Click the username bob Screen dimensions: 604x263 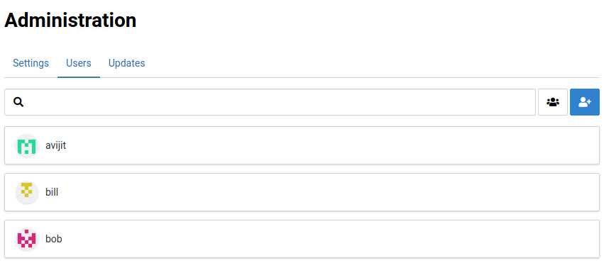coord(54,239)
